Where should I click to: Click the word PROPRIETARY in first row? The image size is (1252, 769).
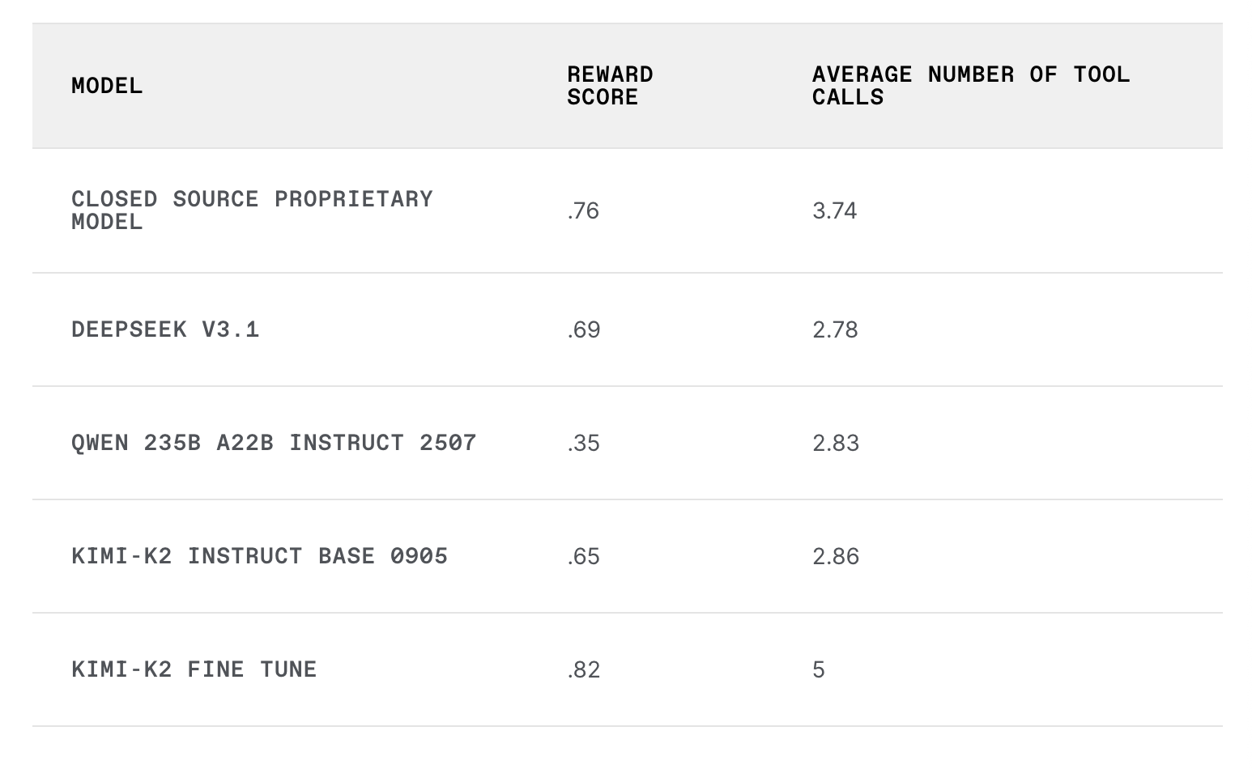[354, 199]
